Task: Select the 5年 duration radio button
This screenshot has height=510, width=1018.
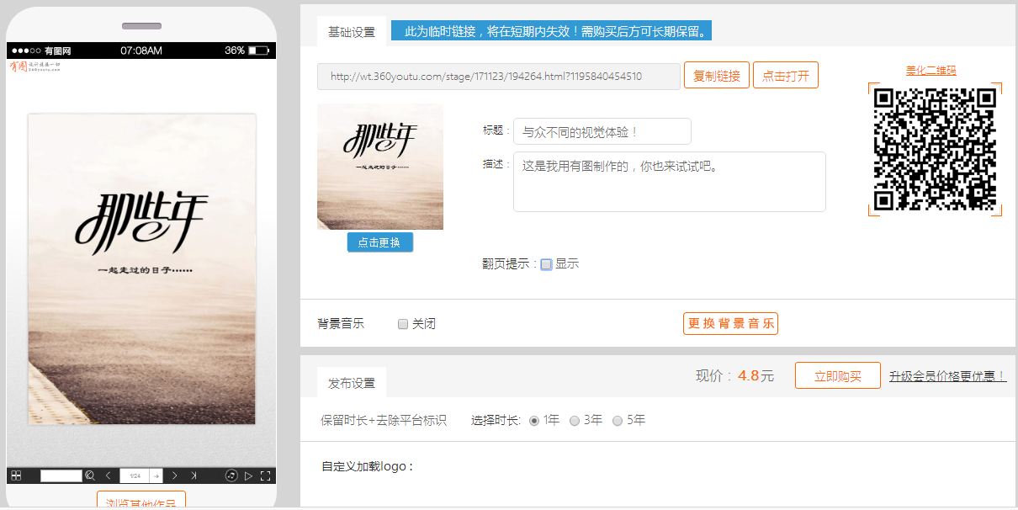Action: [x=618, y=421]
